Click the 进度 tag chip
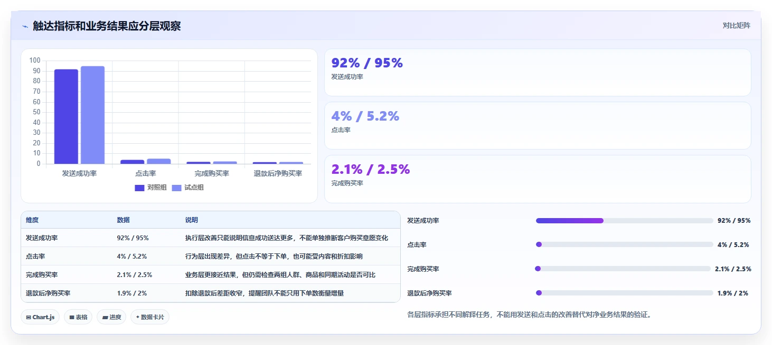The image size is (772, 345). 111,317
